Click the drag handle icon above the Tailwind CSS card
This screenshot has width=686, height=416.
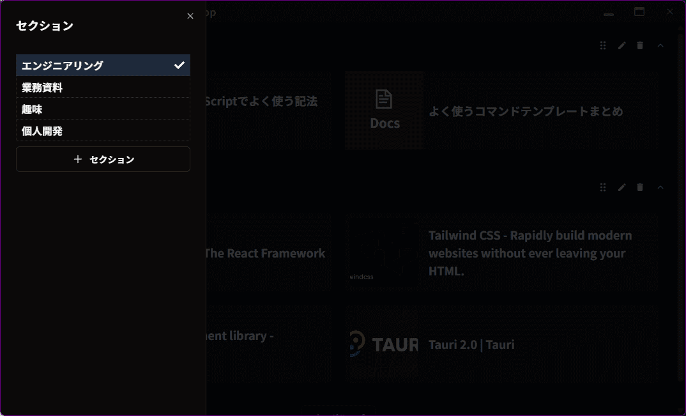(603, 187)
